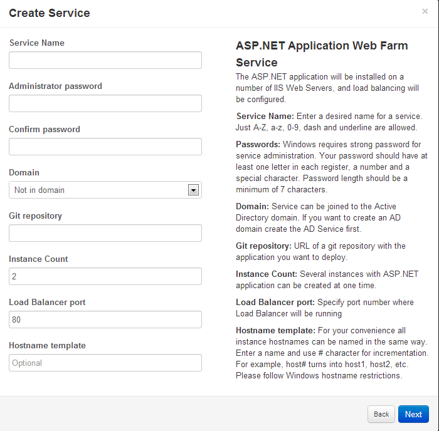Click the Service Name input field
Image resolution: width=439 pixels, height=431 pixels.
pos(105,60)
